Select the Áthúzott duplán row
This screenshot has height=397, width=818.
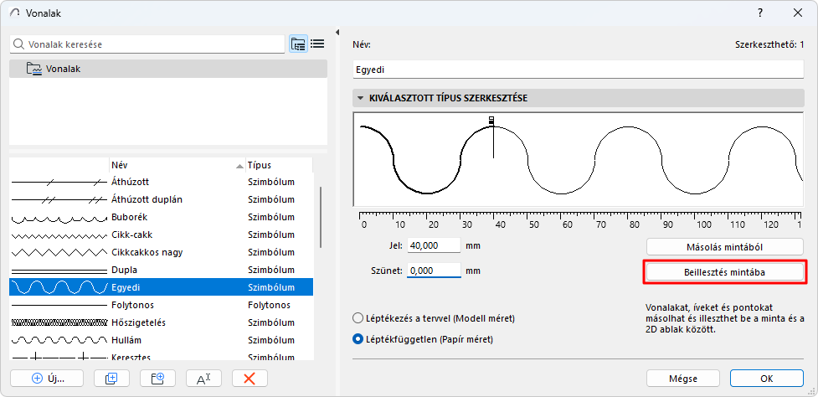pos(162,200)
